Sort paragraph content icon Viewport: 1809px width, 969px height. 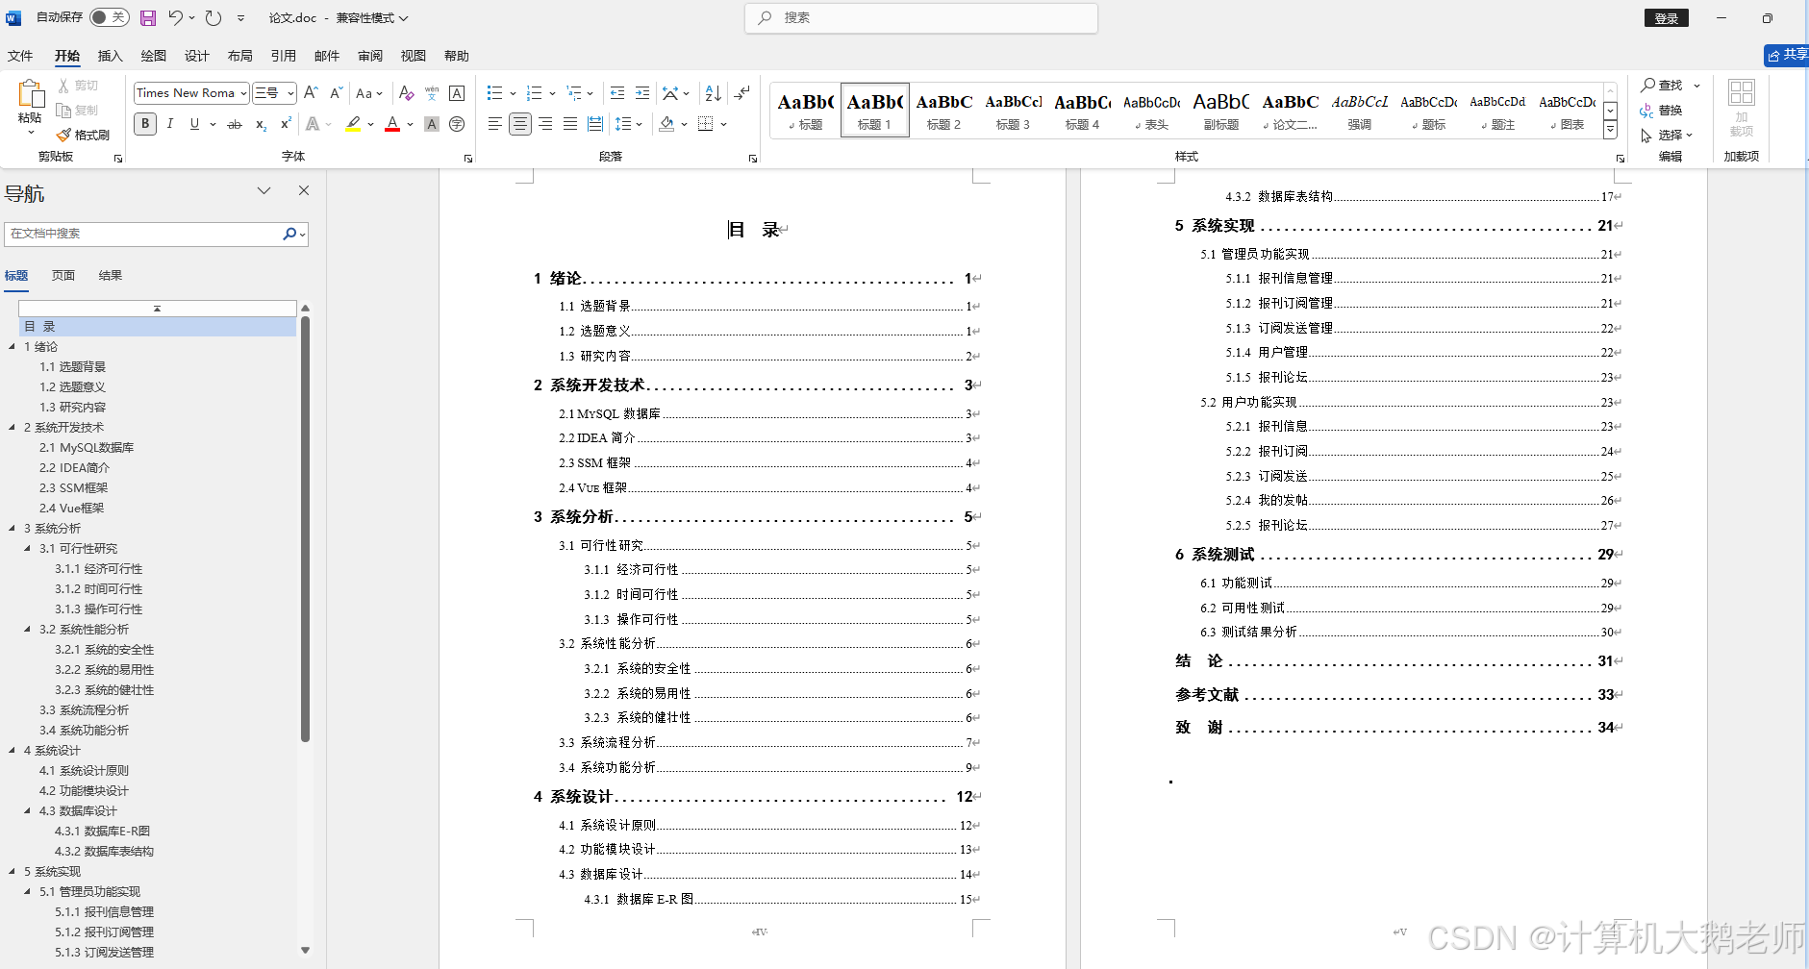click(713, 93)
